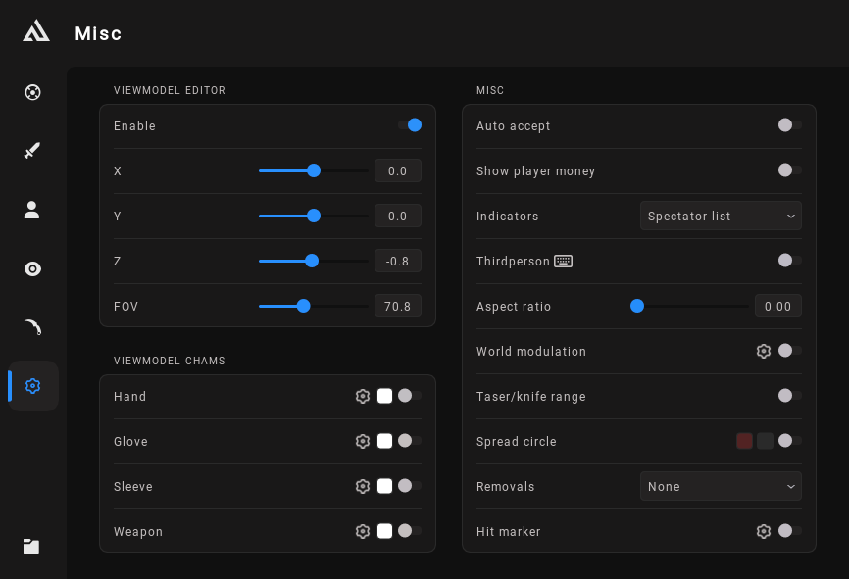Open Hand chams gear settings

click(363, 396)
